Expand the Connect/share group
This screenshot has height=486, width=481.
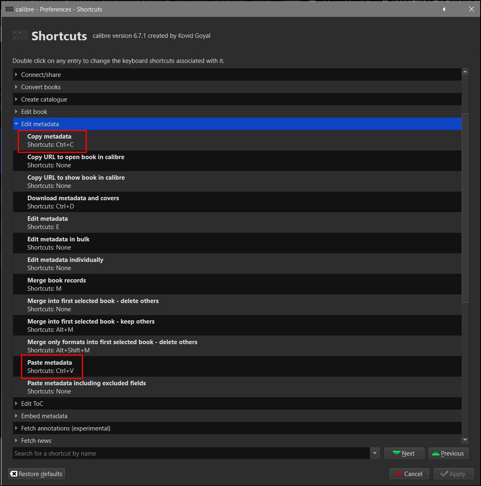tap(16, 74)
